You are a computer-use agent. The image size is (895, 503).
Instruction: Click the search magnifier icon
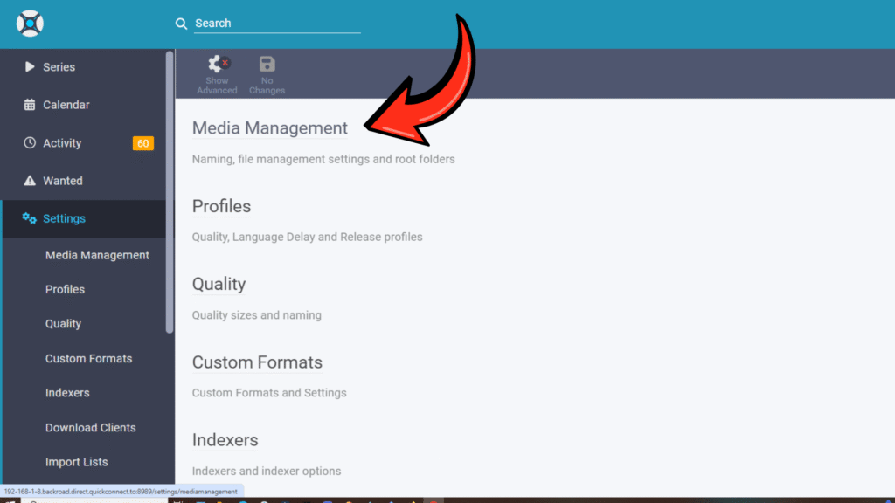pyautogui.click(x=181, y=24)
